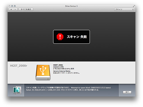Click the Drive Genius 3 window title

coord(71,6)
